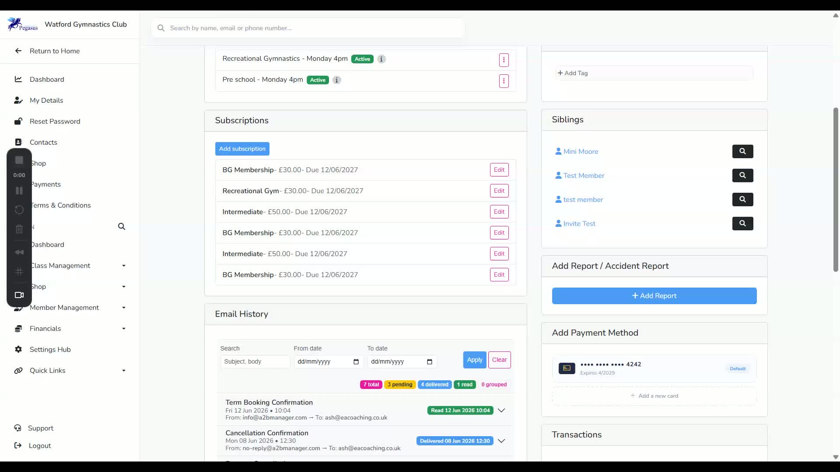Go to My Details page
The height and width of the screenshot is (472, 840).
(46, 101)
